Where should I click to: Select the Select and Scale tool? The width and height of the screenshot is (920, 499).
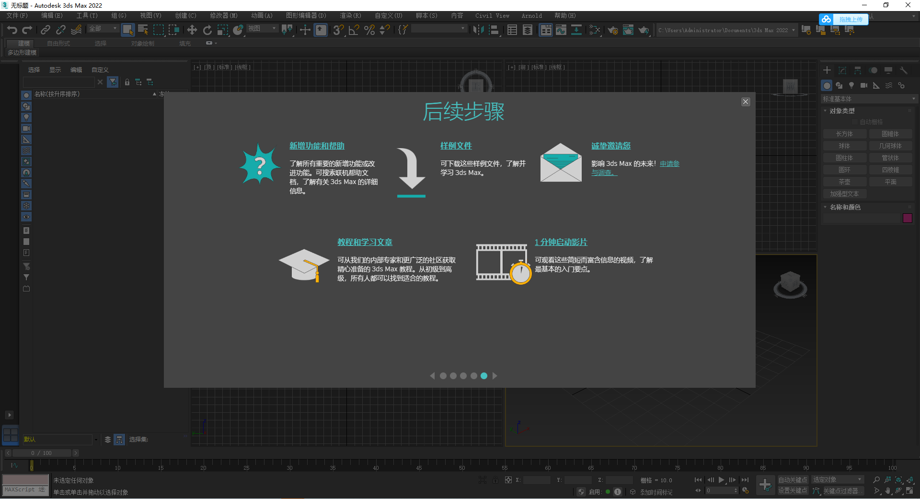click(223, 30)
